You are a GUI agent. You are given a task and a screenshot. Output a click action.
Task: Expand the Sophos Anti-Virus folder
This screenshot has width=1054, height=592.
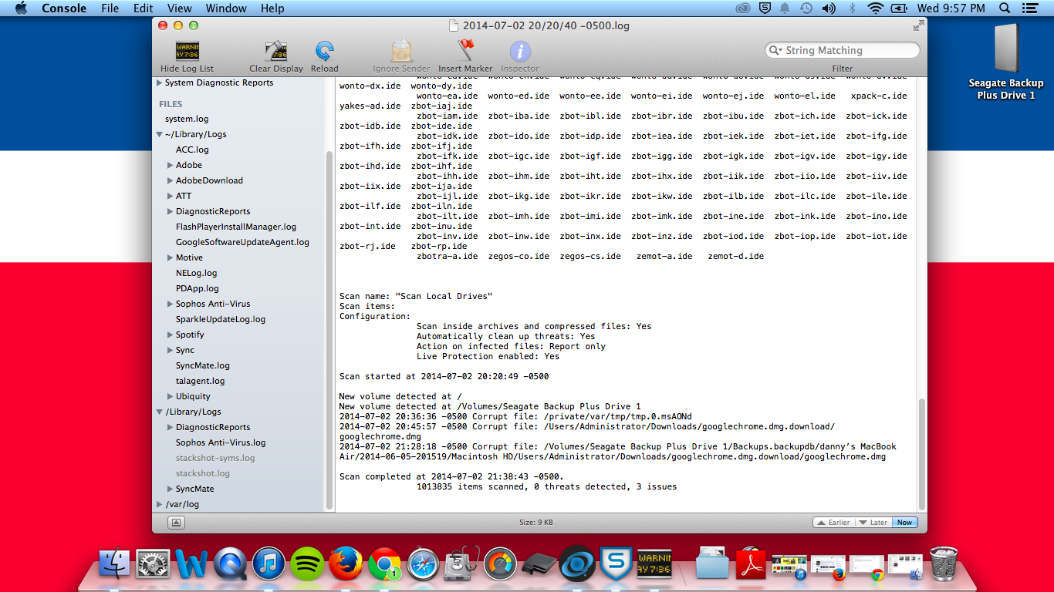(170, 304)
